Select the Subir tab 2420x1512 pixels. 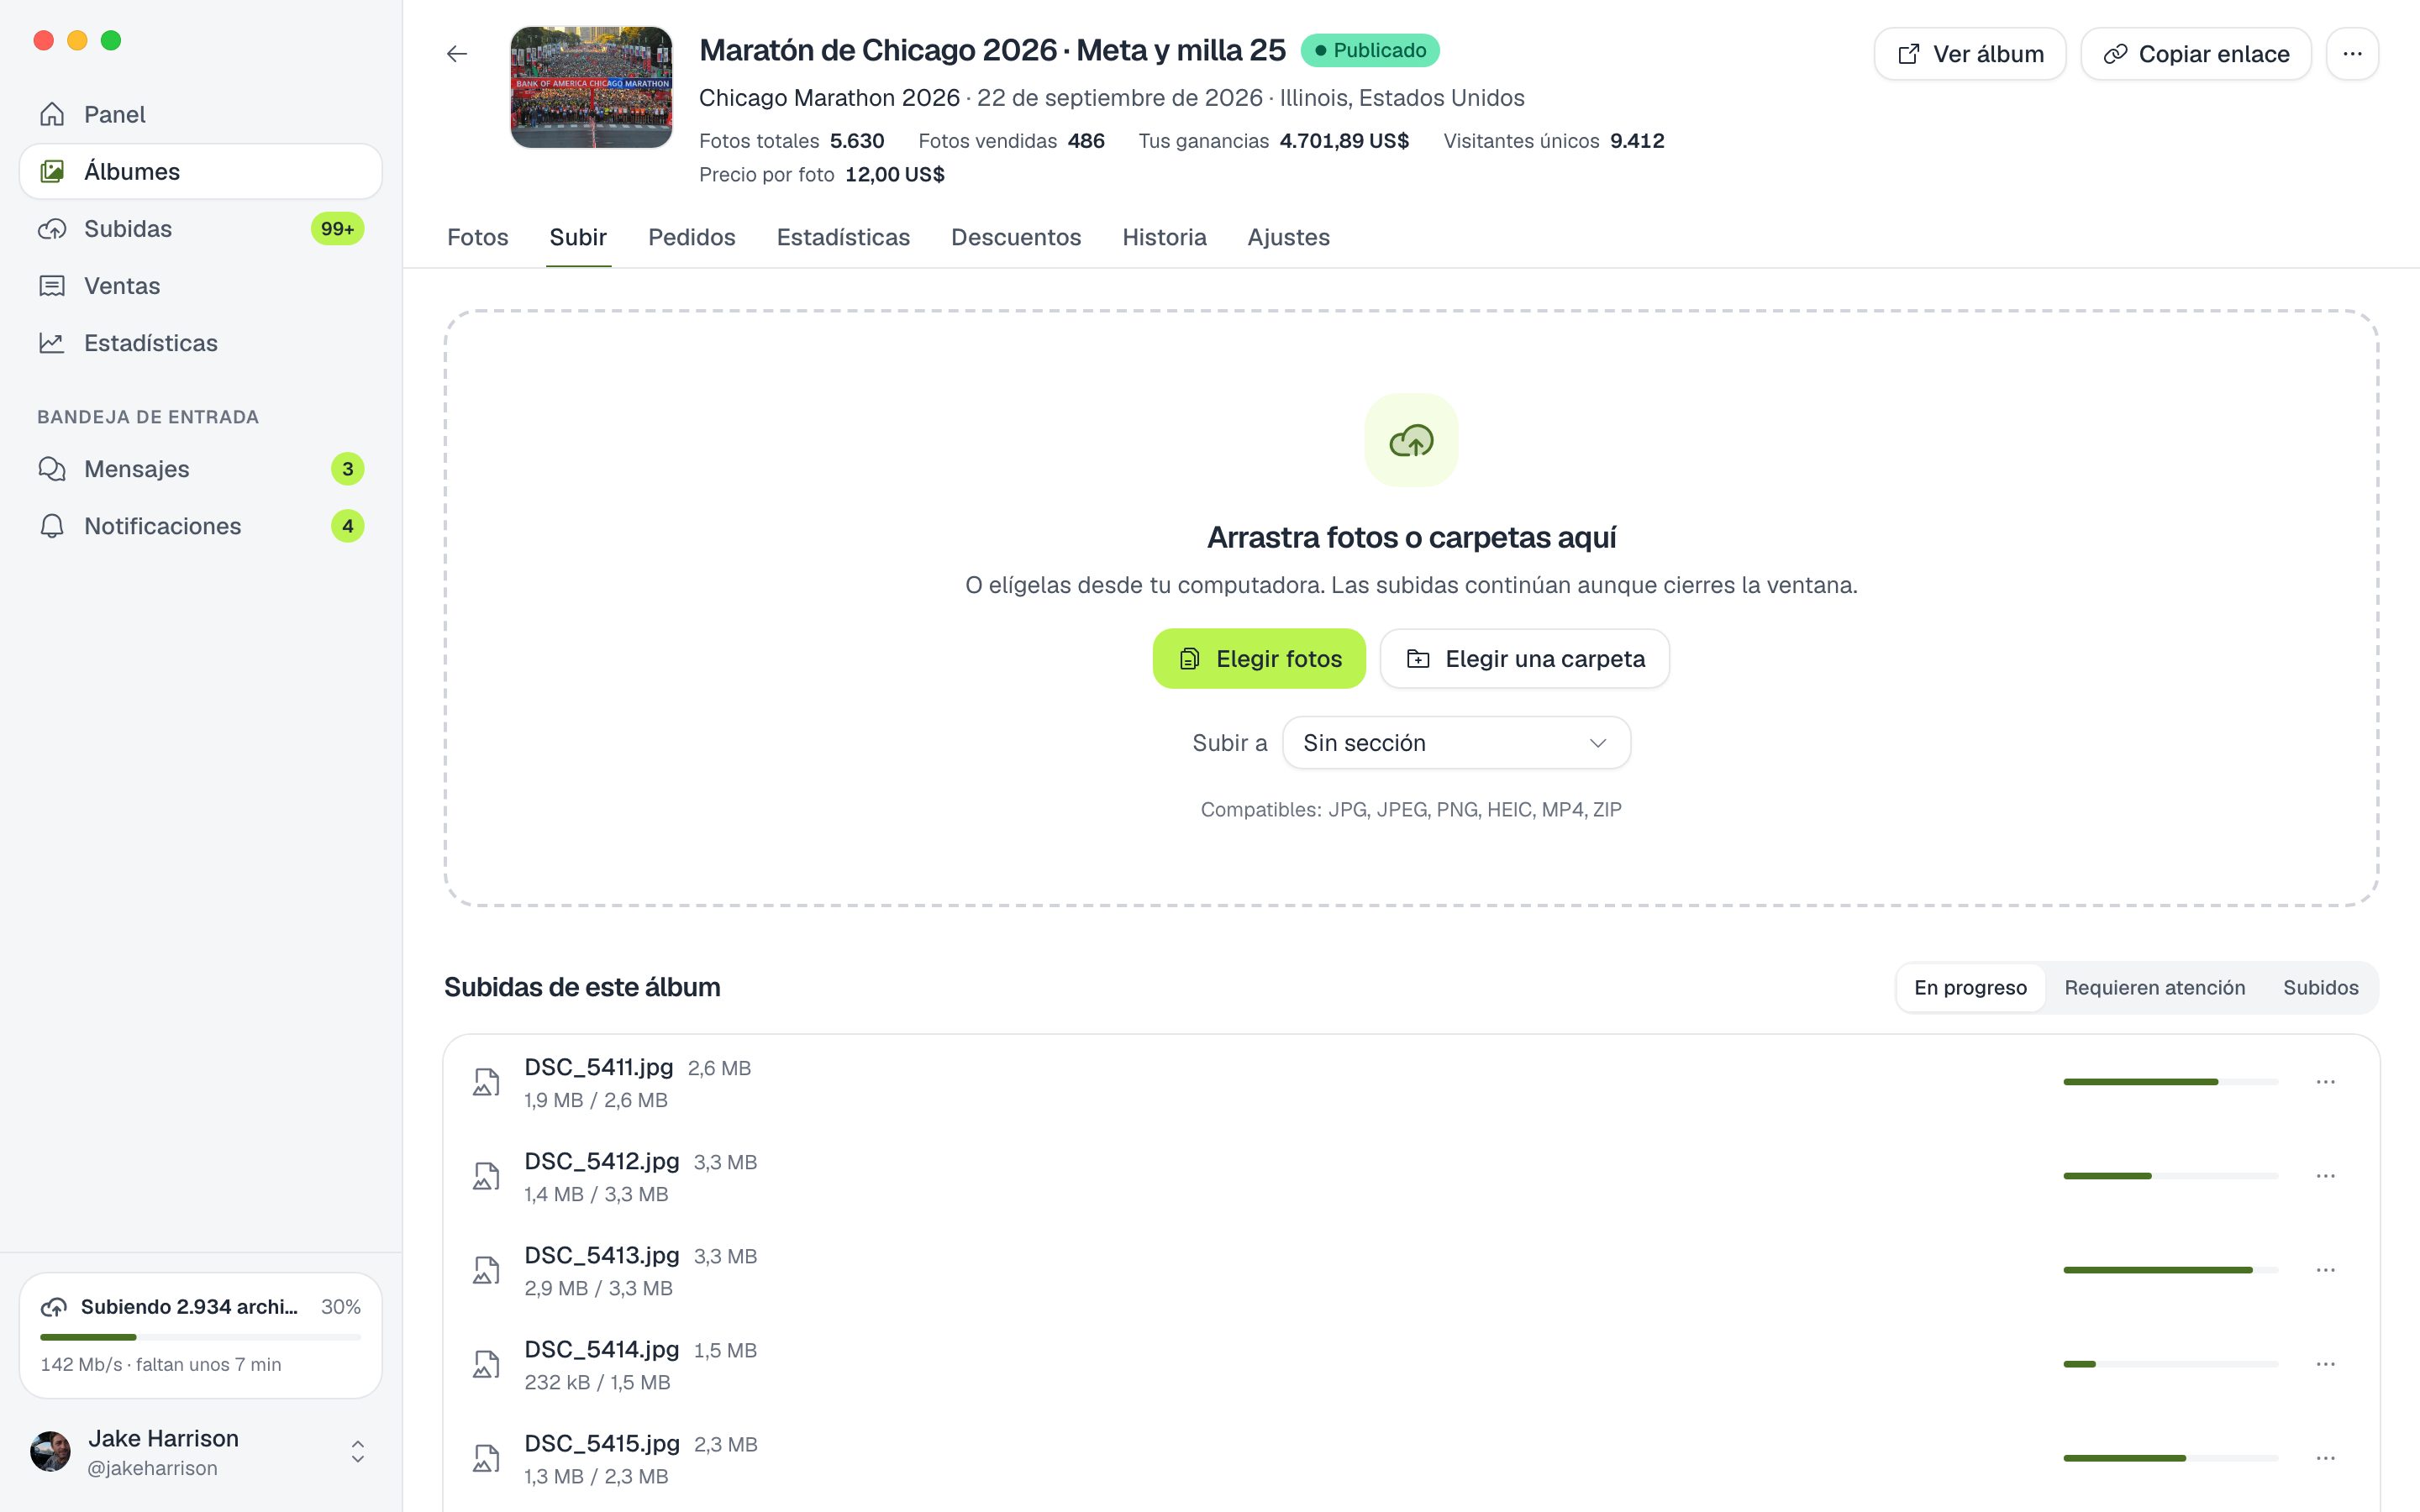(x=578, y=237)
